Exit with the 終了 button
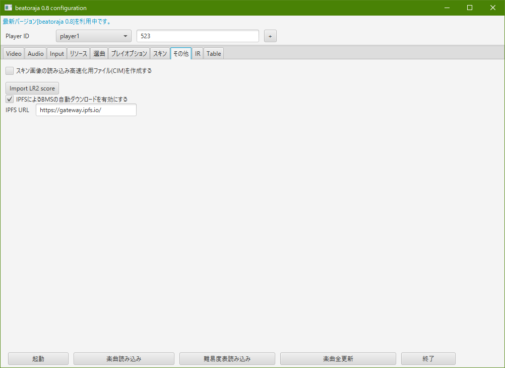Screen dimensions: 505x368 (x=428, y=358)
